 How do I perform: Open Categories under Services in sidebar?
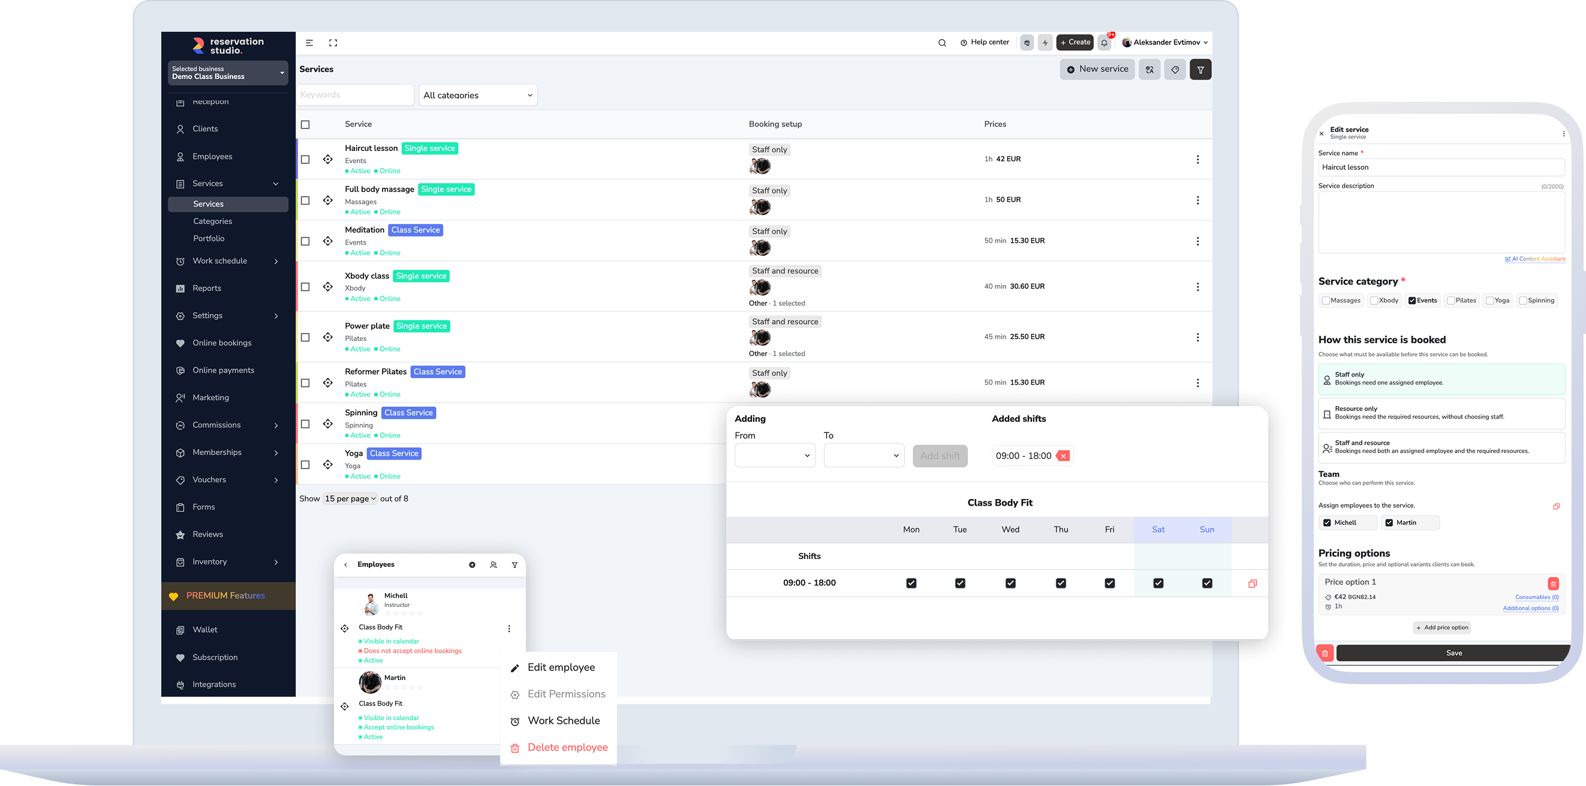tap(212, 222)
